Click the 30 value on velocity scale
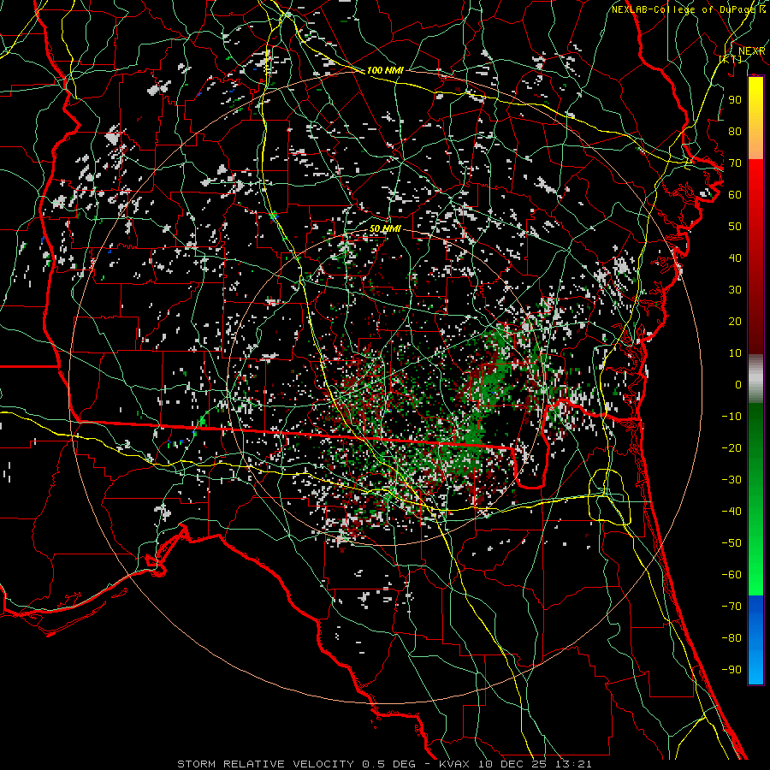Screen dimensions: 770x770 [x=735, y=290]
